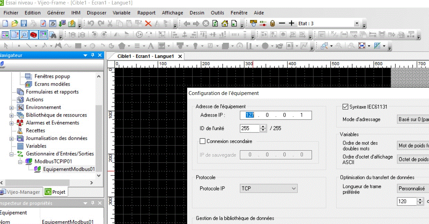Open the Variable menu
This screenshot has width=429, height=224.
(121, 13)
